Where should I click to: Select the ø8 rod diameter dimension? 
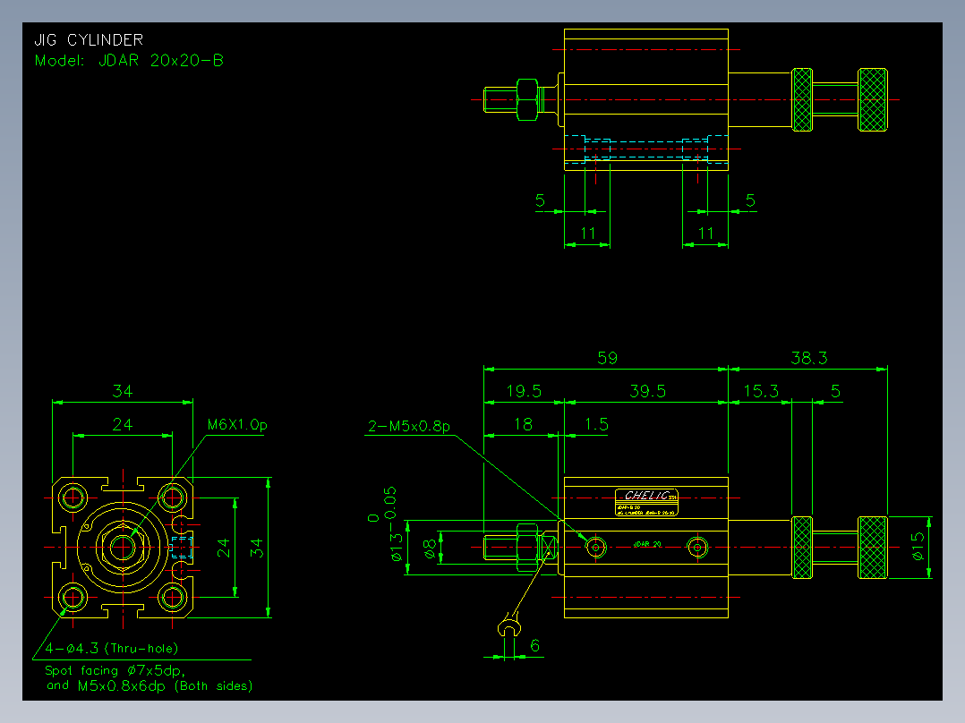pyautogui.click(x=430, y=547)
